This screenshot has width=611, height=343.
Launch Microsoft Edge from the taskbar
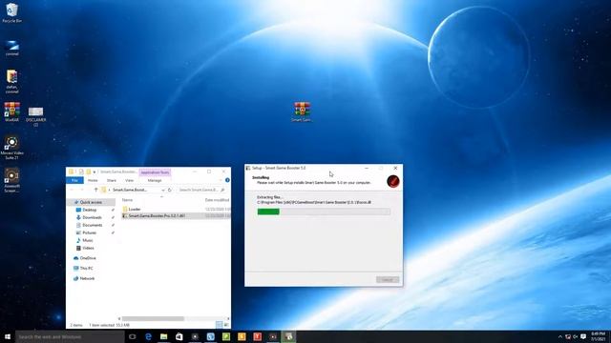click(148, 336)
